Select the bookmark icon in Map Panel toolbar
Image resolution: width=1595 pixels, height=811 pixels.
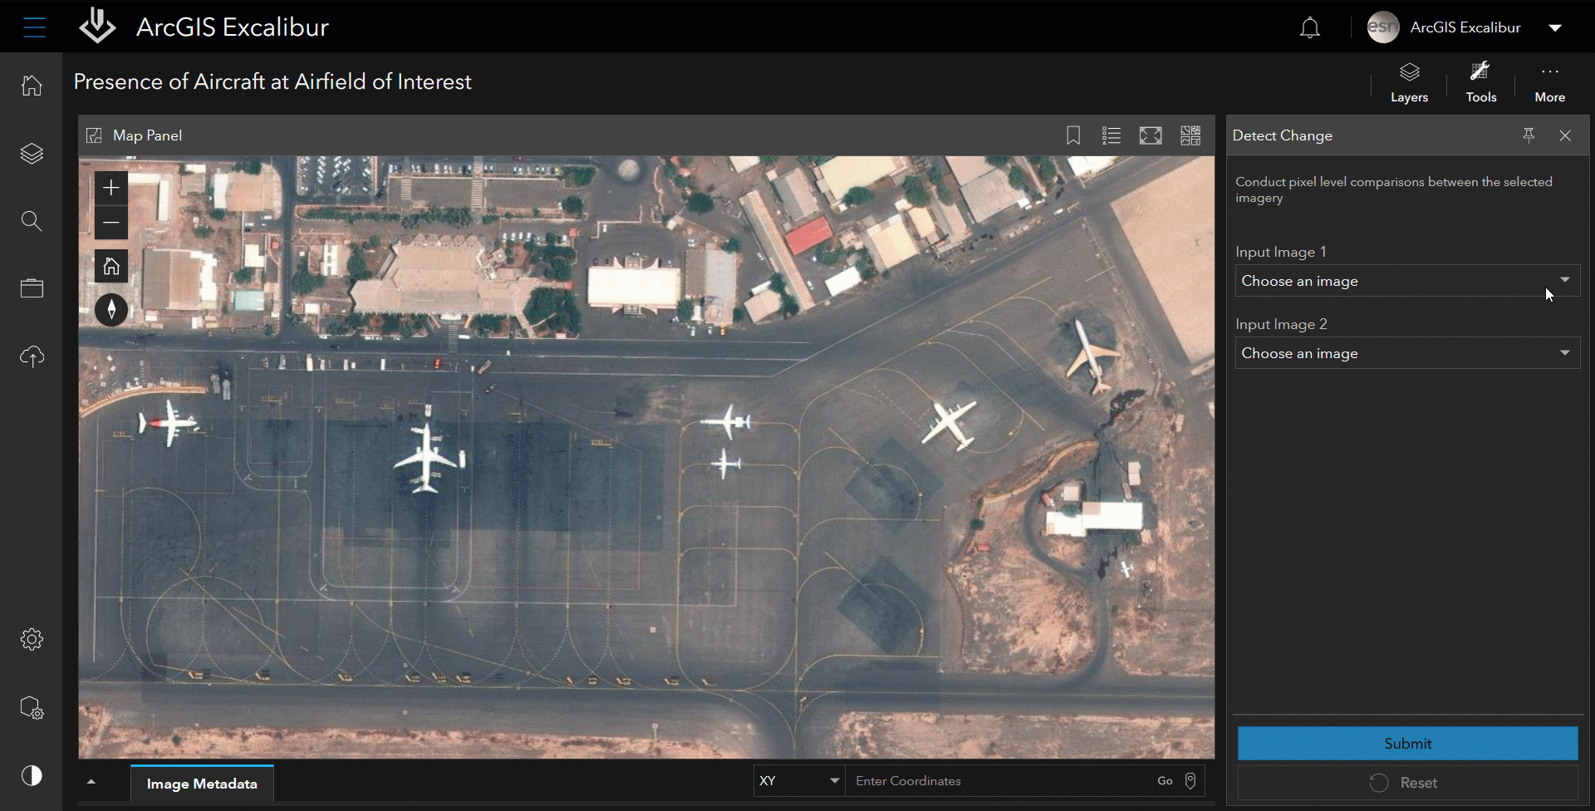click(1073, 135)
